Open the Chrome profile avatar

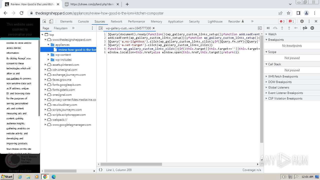click(x=306, y=13)
